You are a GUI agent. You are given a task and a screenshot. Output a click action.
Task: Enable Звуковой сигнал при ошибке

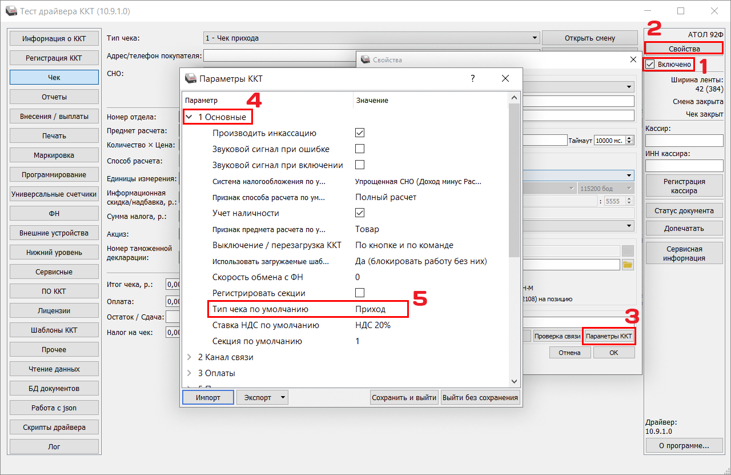(360, 149)
